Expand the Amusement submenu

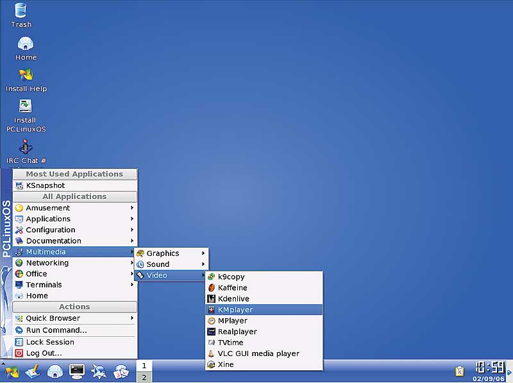(75, 208)
